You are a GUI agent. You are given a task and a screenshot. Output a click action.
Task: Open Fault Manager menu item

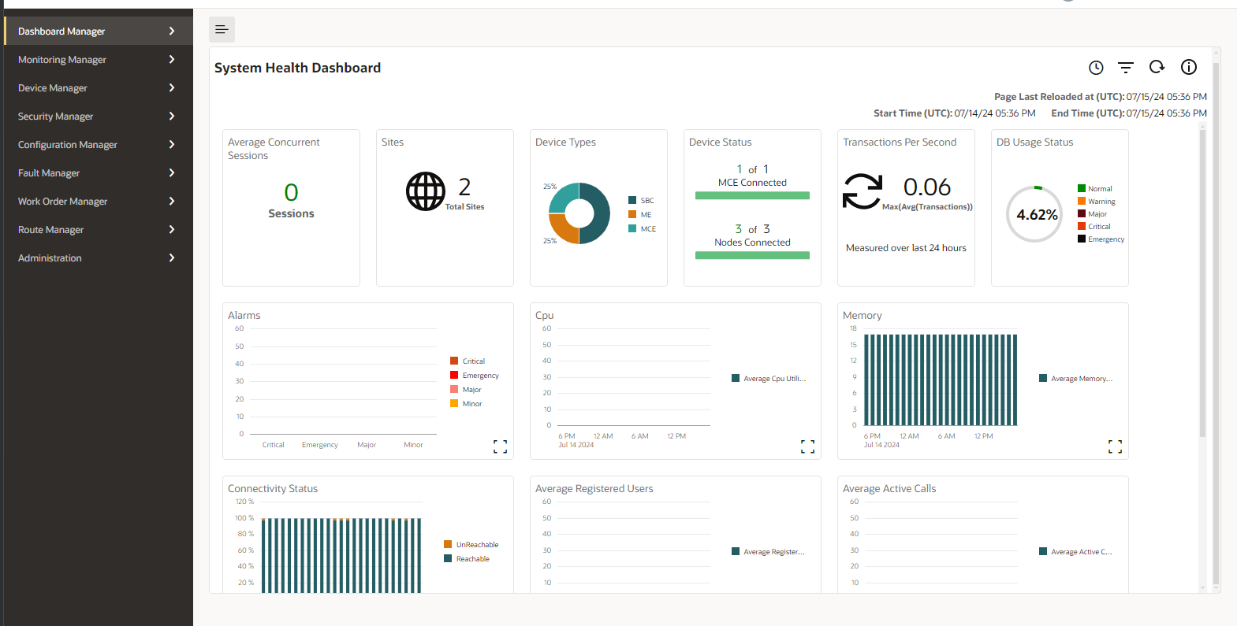(99, 172)
